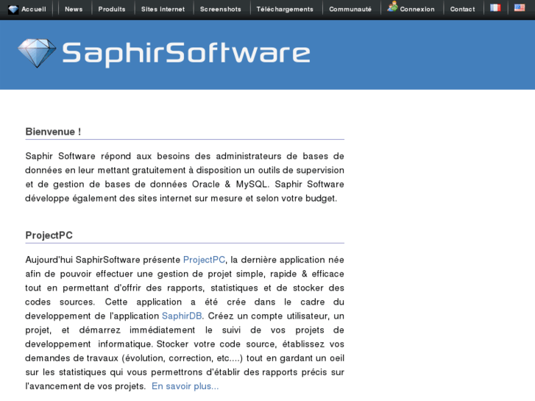Open the Téléchargements menu item

click(x=285, y=10)
